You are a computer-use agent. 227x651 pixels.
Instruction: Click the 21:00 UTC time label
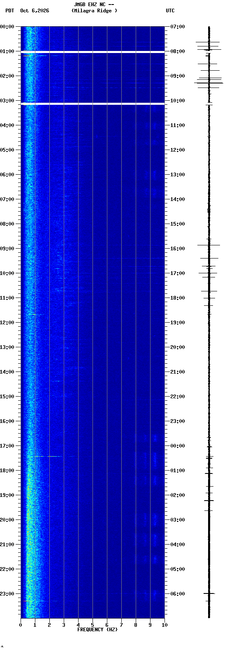(x=178, y=372)
